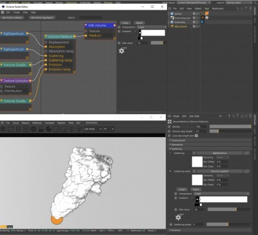Click the RgbSpectrum button for Scattering
The height and width of the screenshot is (235, 258).
[x=219, y=153]
